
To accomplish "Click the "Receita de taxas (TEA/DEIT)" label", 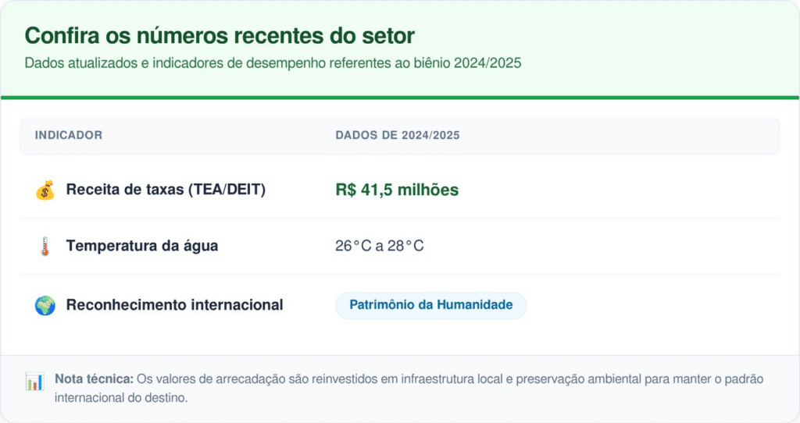I will (166, 190).
